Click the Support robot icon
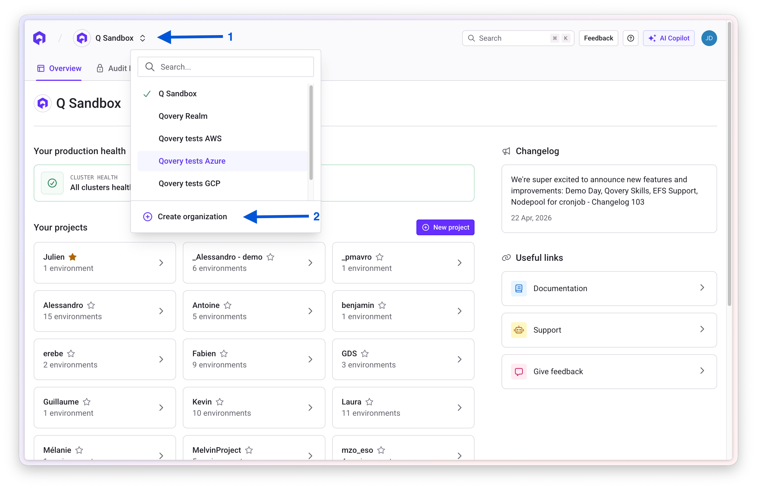Image resolution: width=757 pixels, height=489 pixels. tap(519, 330)
